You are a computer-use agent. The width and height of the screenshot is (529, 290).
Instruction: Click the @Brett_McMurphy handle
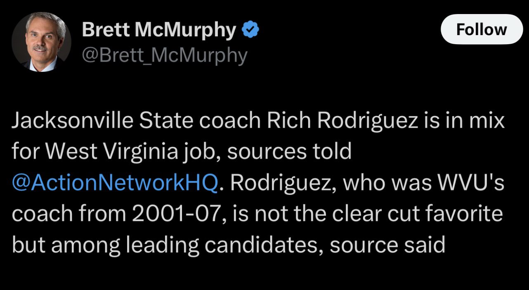pos(165,55)
